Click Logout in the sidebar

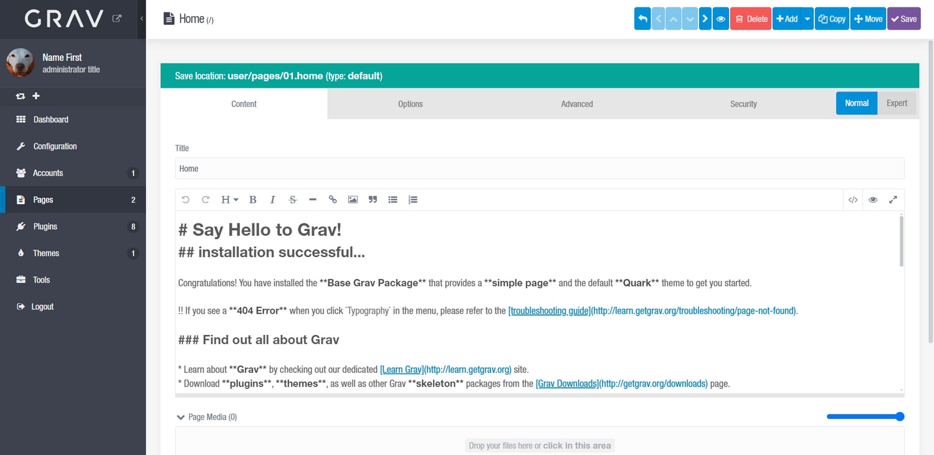73,307
